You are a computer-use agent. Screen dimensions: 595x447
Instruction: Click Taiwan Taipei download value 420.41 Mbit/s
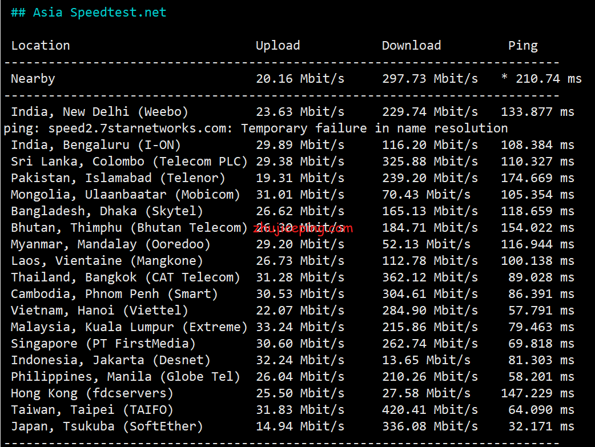tap(430, 410)
